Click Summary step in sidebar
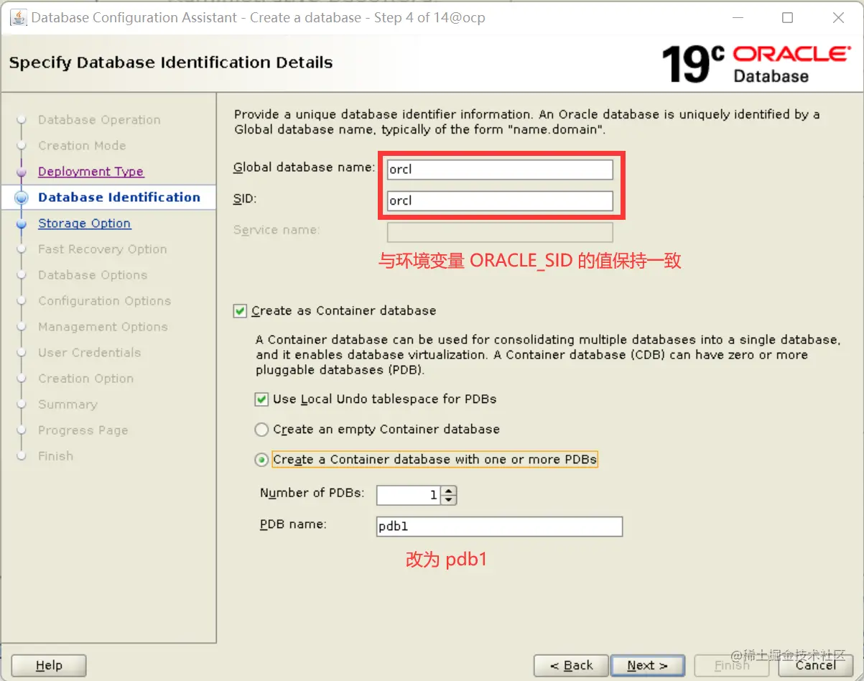 tap(68, 404)
